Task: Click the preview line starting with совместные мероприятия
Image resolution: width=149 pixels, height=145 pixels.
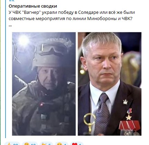Action: point(71,19)
